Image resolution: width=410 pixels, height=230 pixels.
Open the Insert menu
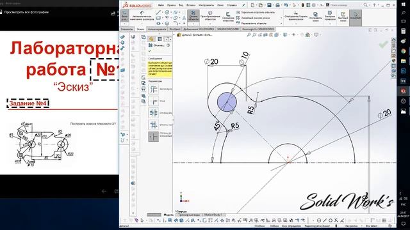(191, 5)
